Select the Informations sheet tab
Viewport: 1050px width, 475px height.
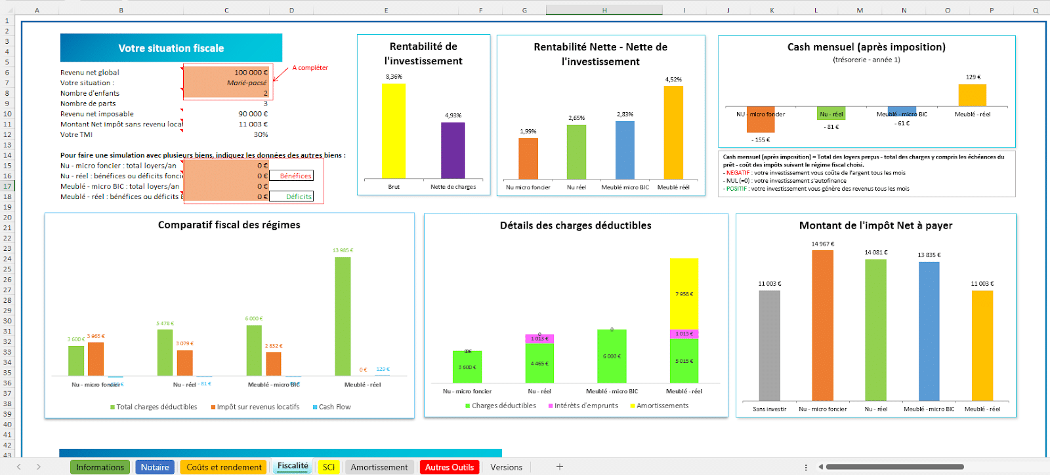point(100,467)
